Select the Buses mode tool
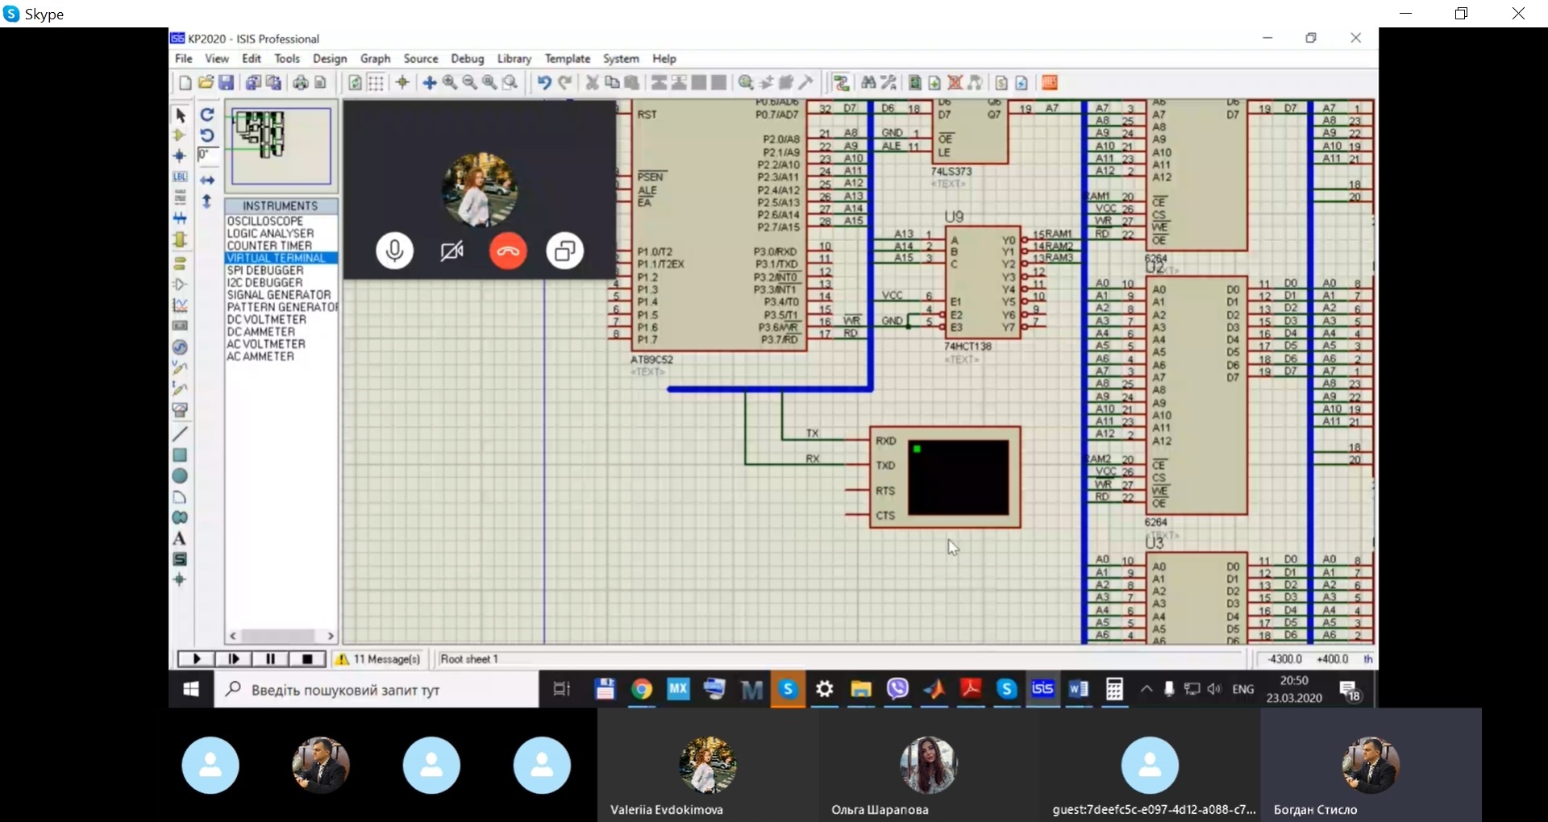This screenshot has width=1548, height=822. (x=180, y=218)
